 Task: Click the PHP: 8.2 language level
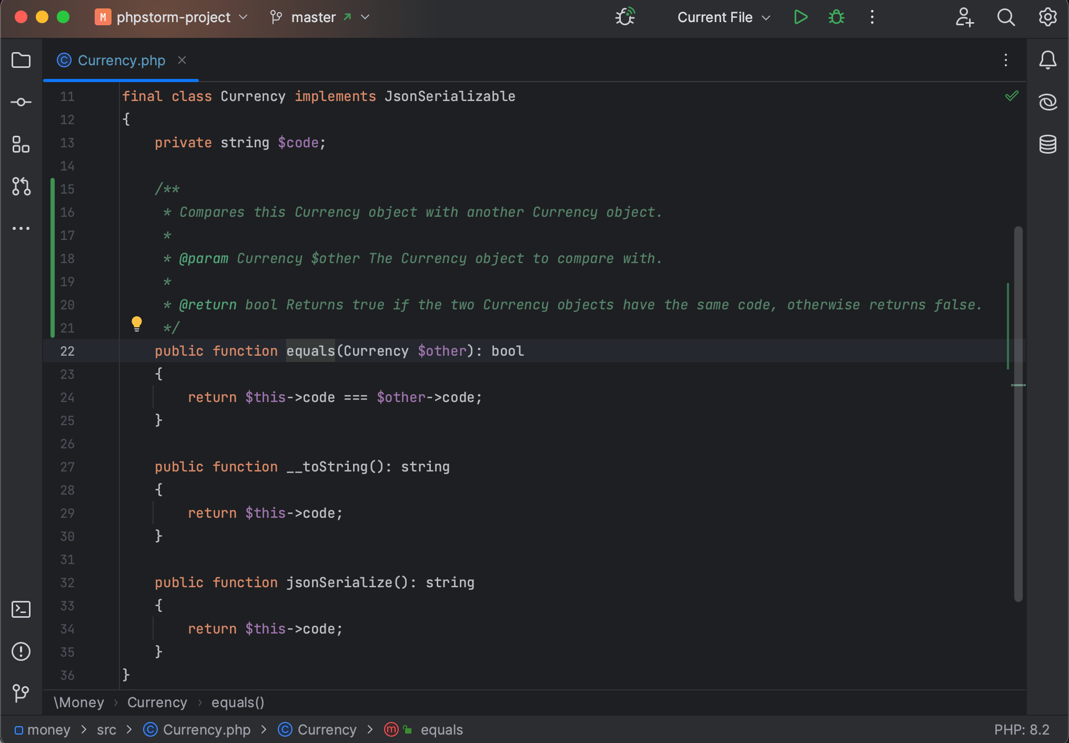click(x=1021, y=730)
